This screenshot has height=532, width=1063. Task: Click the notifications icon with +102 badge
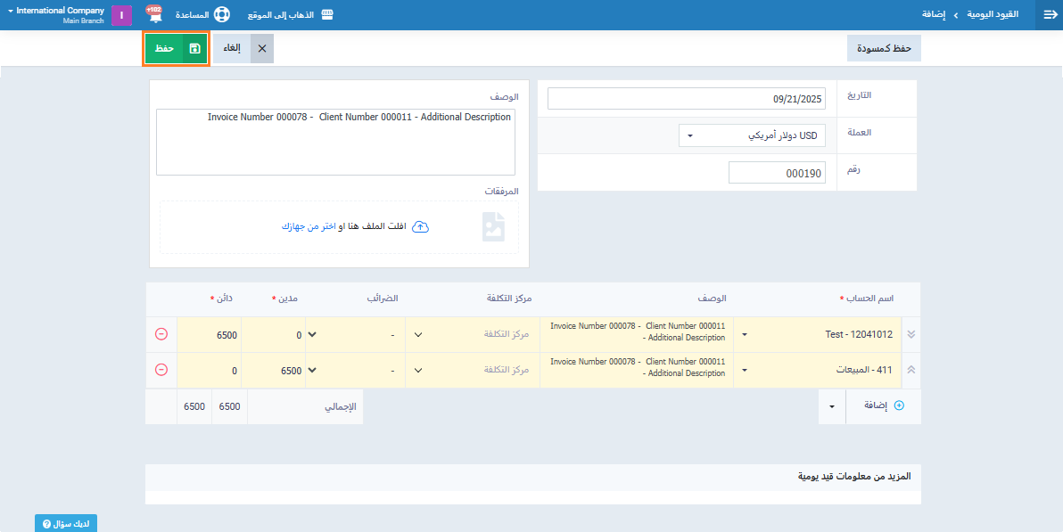pyautogui.click(x=153, y=15)
